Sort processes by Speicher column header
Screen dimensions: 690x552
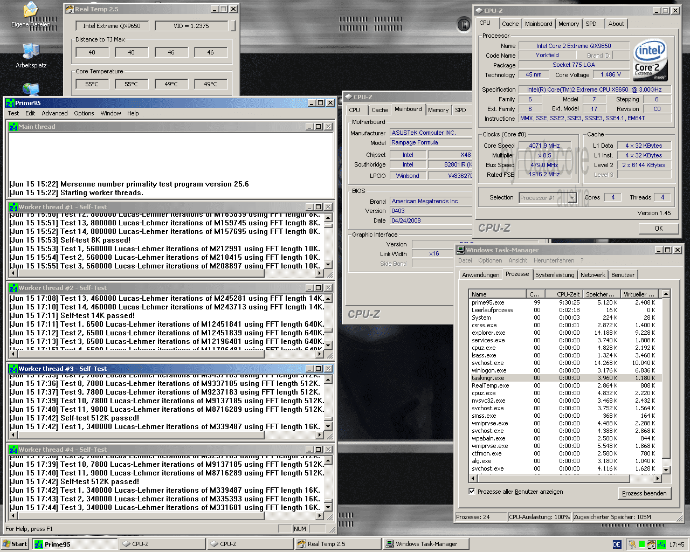pyautogui.click(x=601, y=294)
